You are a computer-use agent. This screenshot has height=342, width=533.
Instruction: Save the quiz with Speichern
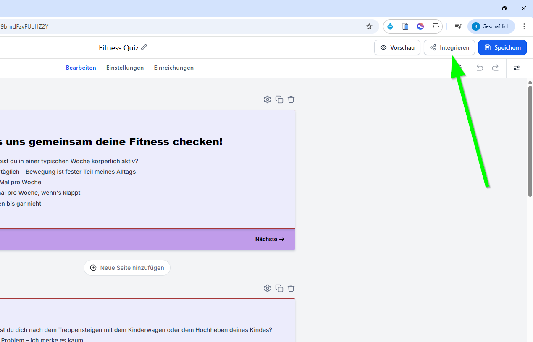[502, 47]
